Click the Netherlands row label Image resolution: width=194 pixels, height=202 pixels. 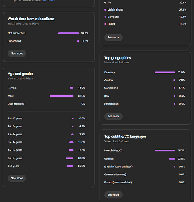pos(111,104)
